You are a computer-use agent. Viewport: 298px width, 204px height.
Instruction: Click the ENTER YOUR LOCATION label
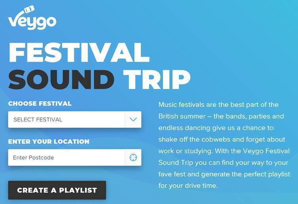pos(49,142)
